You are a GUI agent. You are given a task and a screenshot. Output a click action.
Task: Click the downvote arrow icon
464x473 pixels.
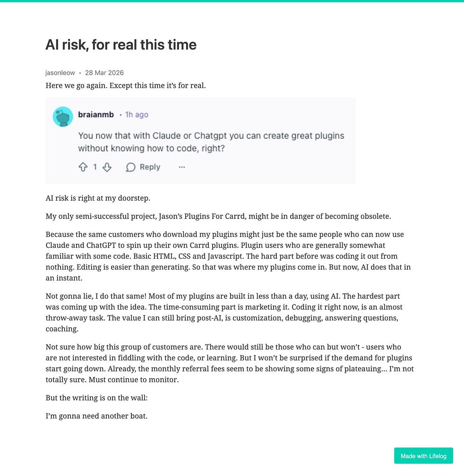107,167
